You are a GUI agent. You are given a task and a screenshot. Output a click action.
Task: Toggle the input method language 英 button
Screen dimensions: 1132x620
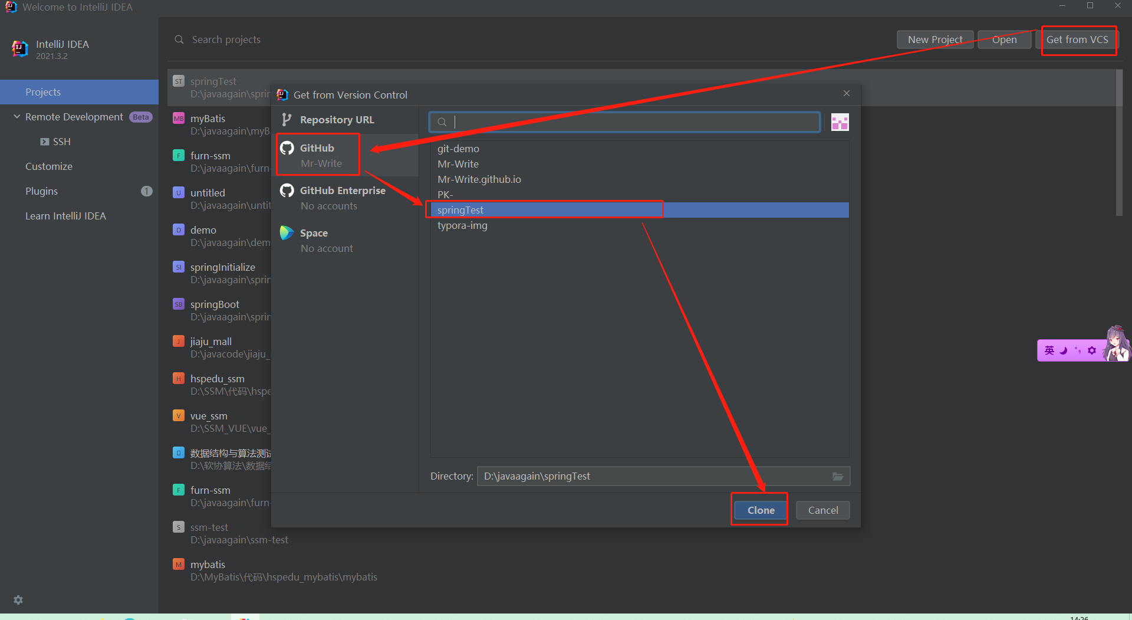click(1049, 350)
